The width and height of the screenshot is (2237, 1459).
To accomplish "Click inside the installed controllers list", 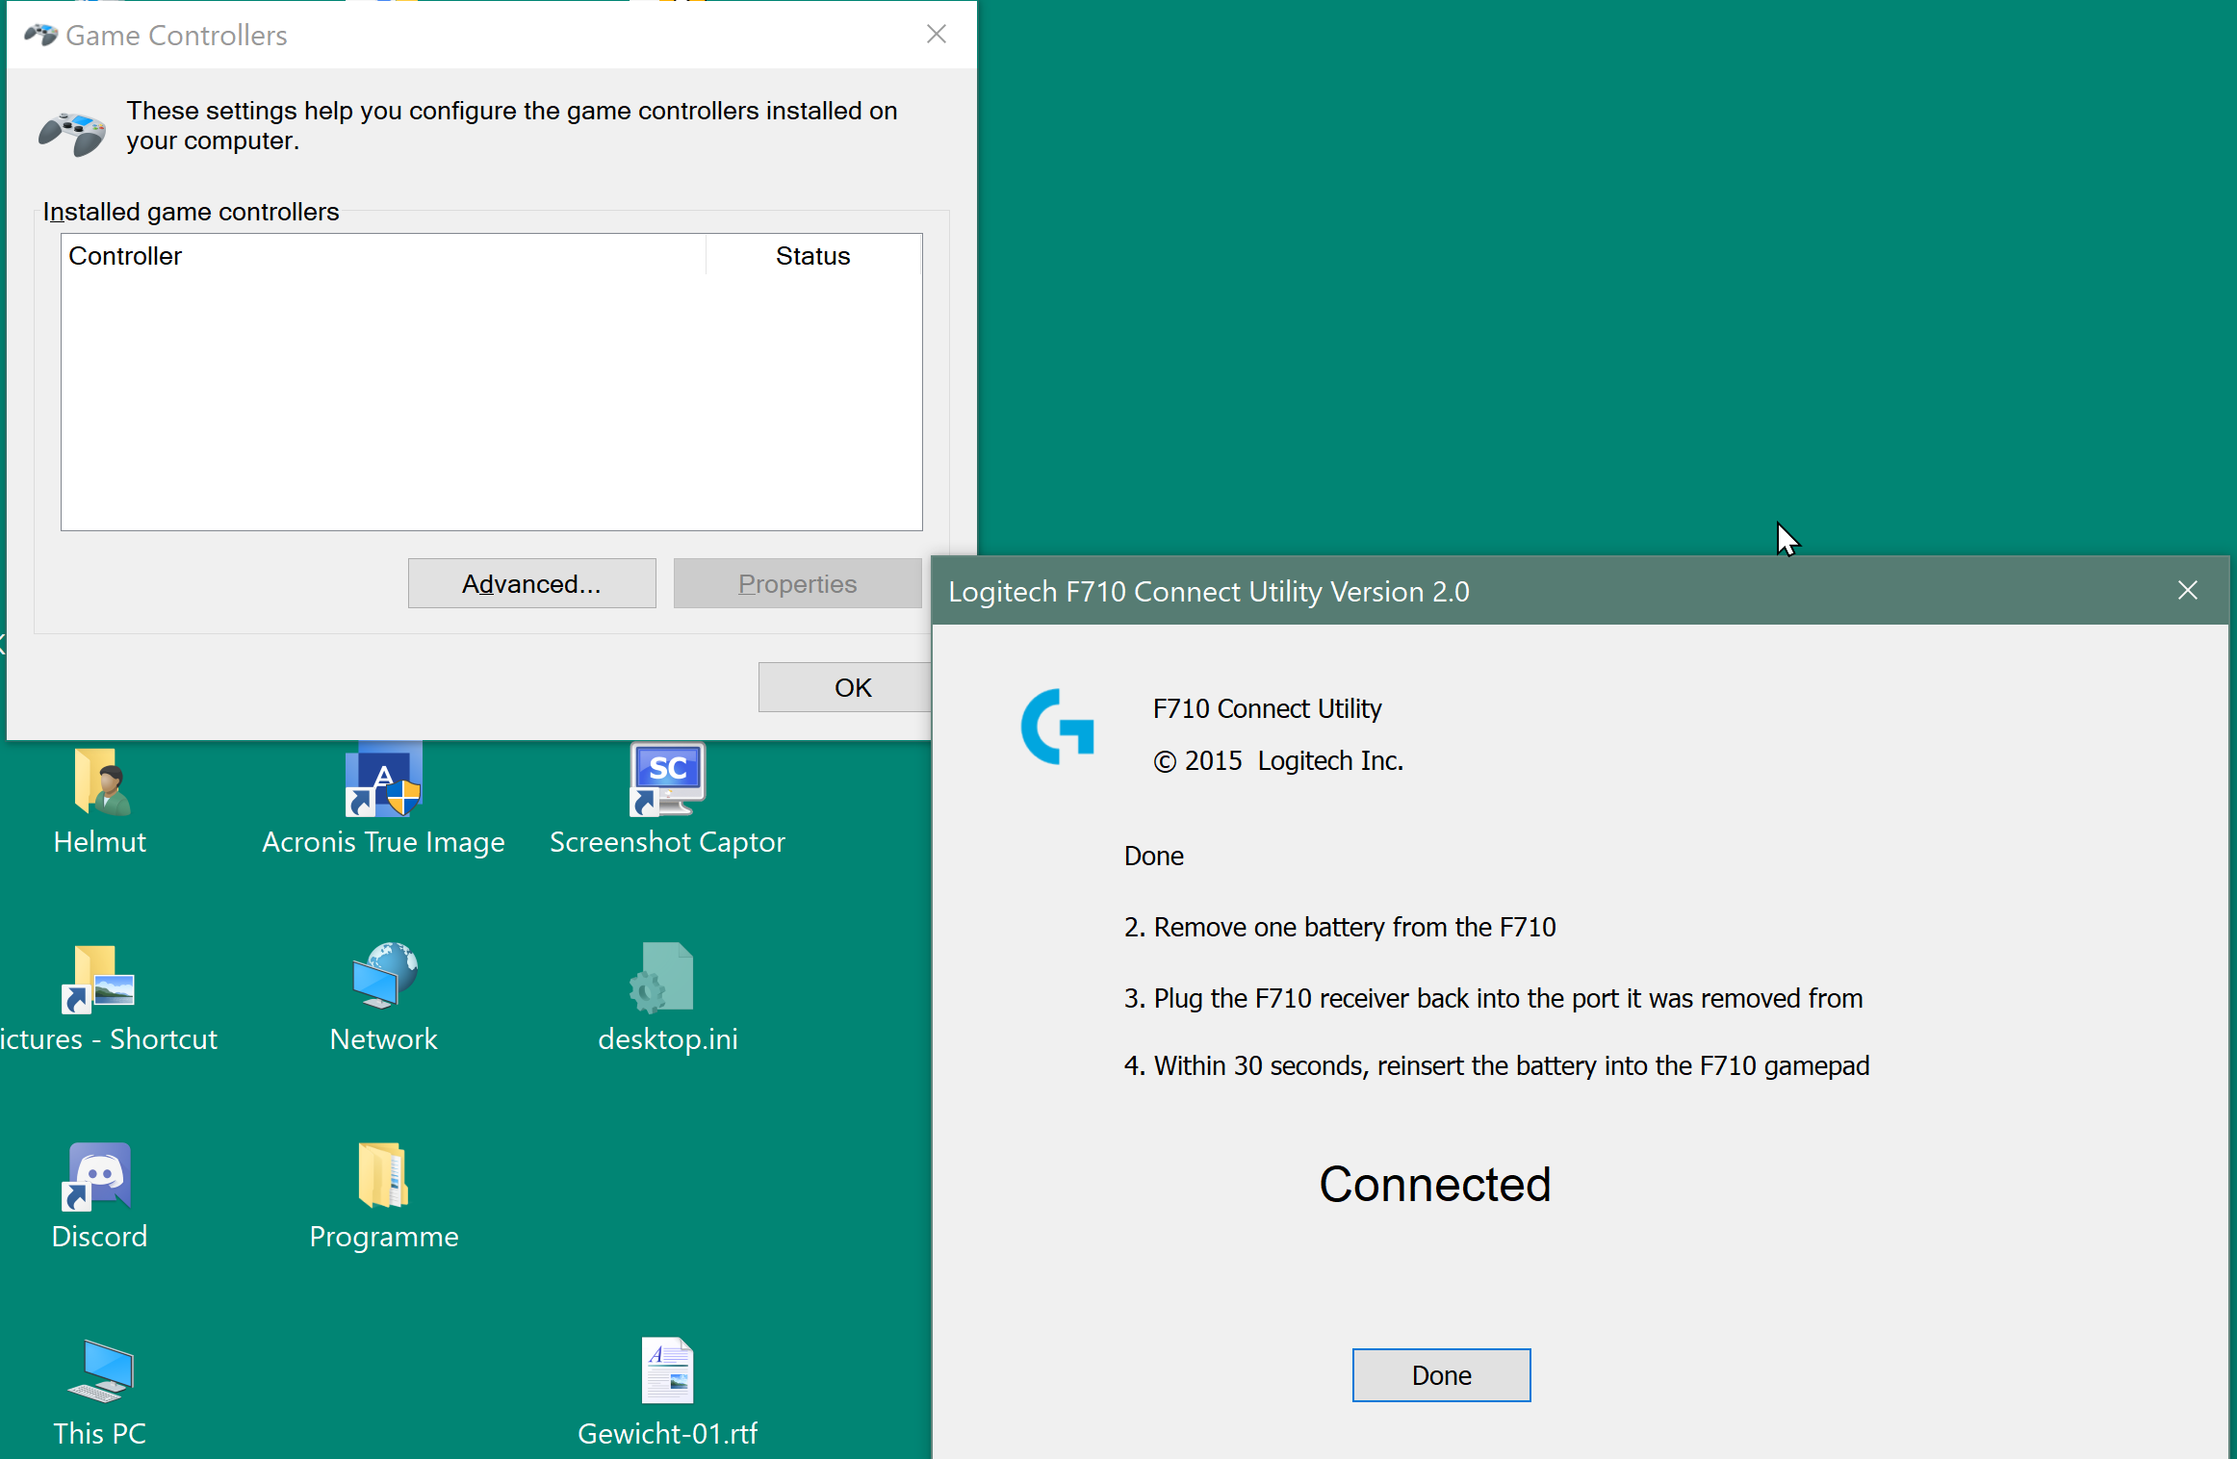I will point(491,404).
